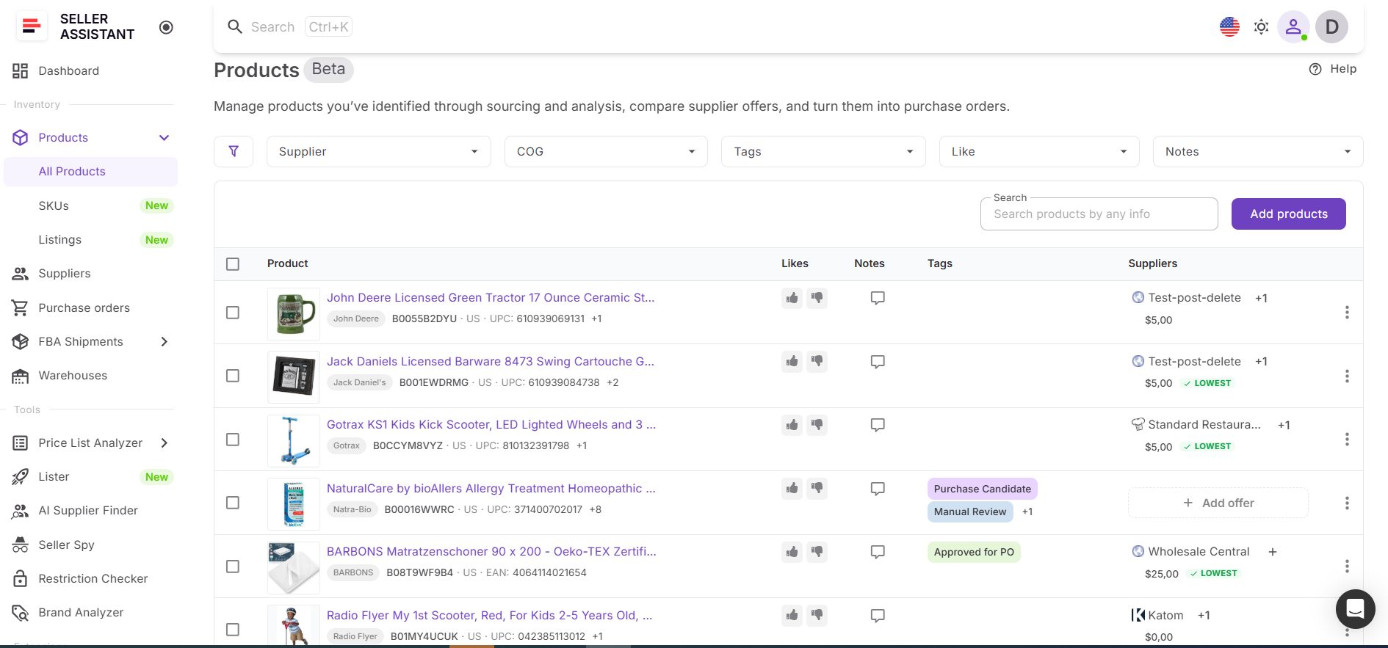Screen dimensions: 1388x648
Task: Open the US marketplace flag selector
Action: click(x=1229, y=27)
